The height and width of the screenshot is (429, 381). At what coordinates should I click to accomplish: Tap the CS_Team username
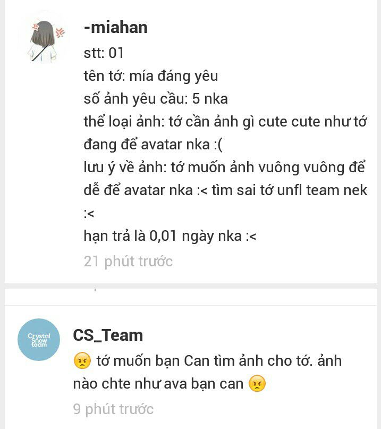[108, 335]
